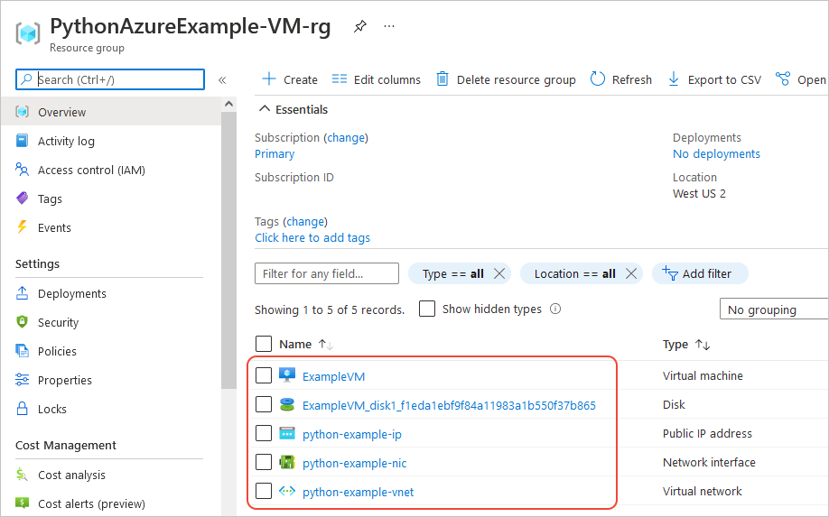Click the ExampleVM virtual machine icon
The width and height of the screenshot is (829, 517).
(287, 375)
